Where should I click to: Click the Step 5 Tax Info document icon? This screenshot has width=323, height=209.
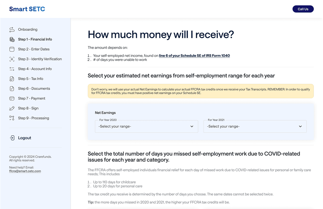[x=12, y=79]
